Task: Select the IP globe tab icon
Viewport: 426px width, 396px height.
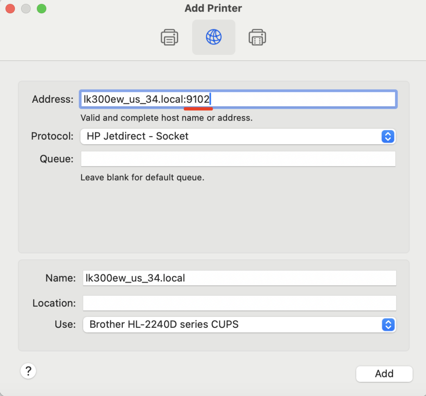Action: (x=213, y=37)
